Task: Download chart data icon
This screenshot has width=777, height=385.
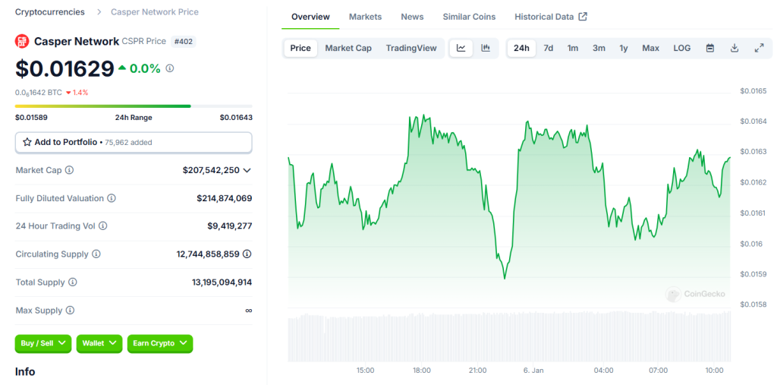Action: pos(735,48)
